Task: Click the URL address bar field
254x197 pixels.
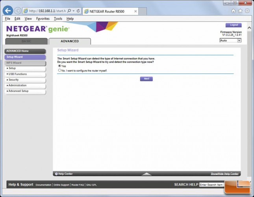Action: tap(47, 11)
